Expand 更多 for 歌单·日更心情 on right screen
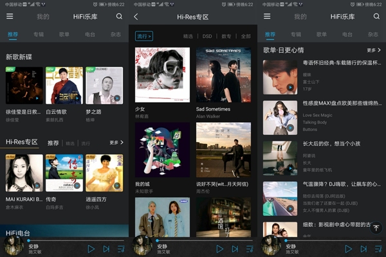The width and height of the screenshot is (386, 257). click(374, 50)
